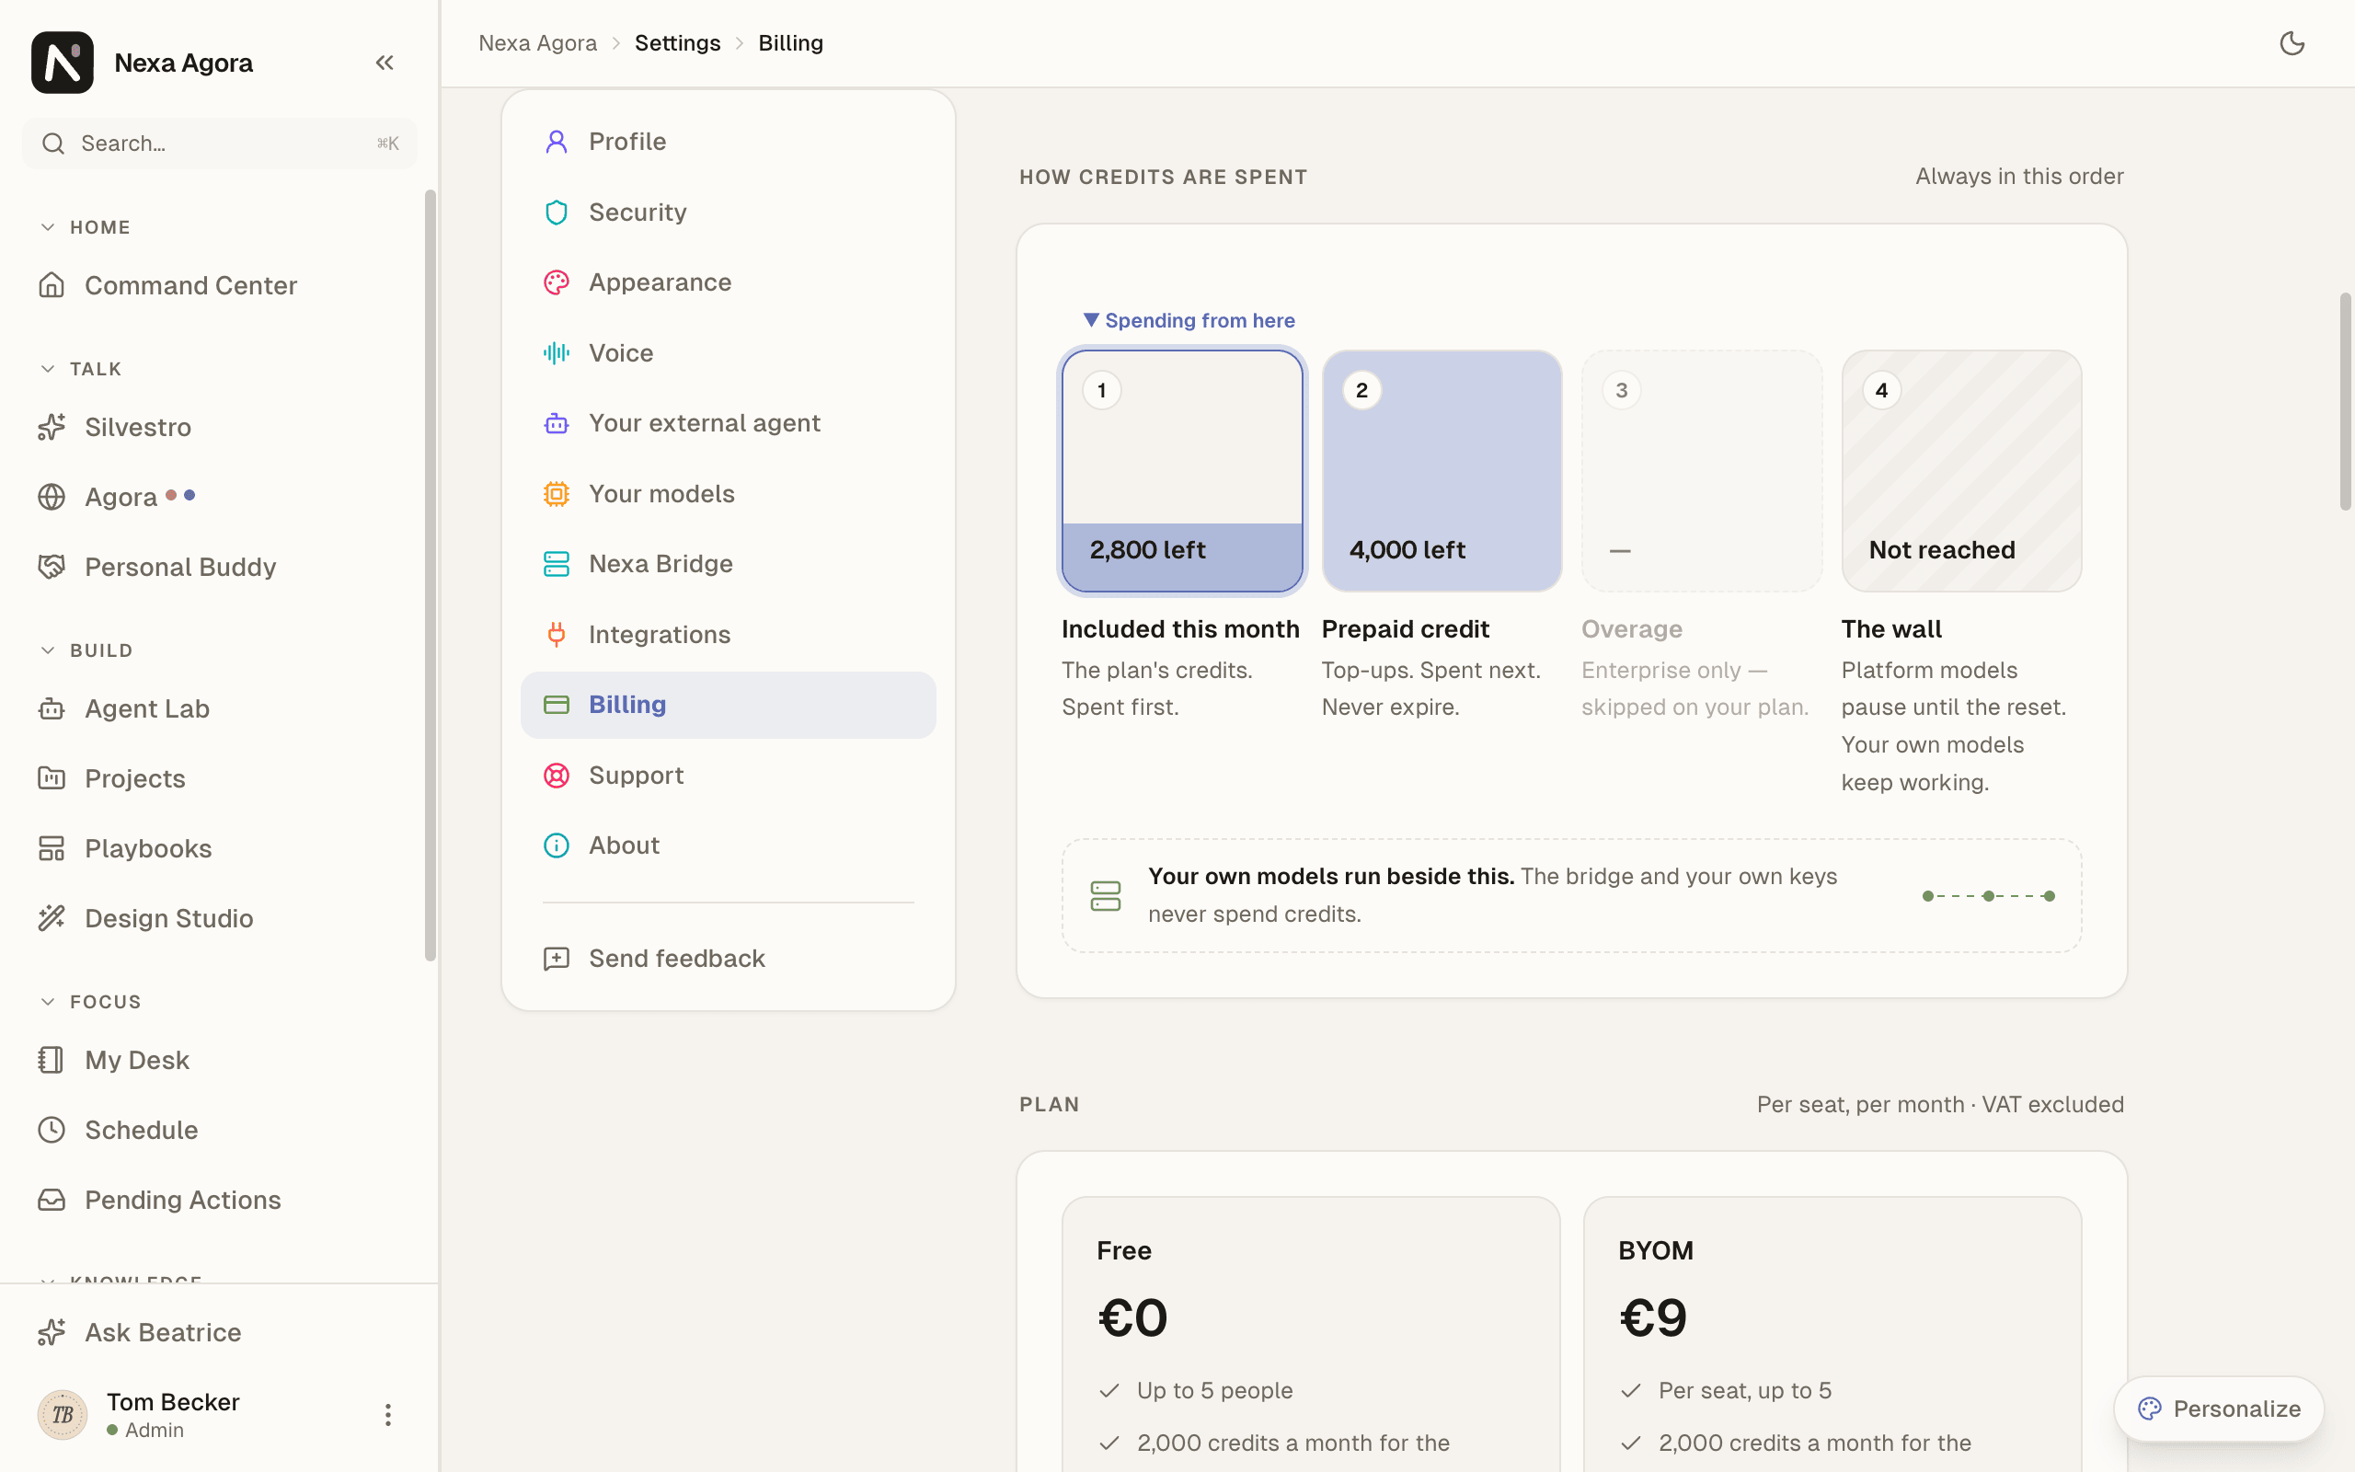Open the Security settings tab
Screen dimensions: 2355x1472
pos(728,213)
